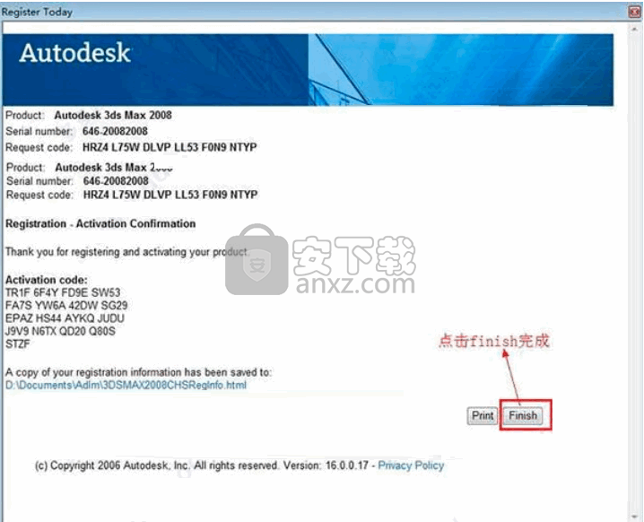Image resolution: width=644 pixels, height=522 pixels.
Task: Click the final activation code segment STZF
Action: click(18, 344)
